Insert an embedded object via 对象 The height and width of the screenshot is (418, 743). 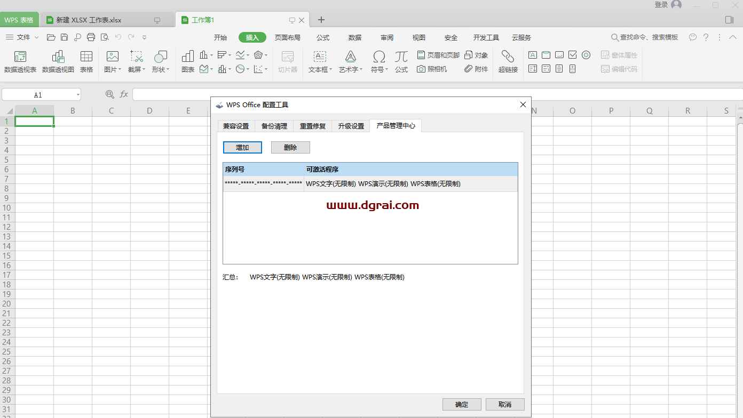click(476, 54)
